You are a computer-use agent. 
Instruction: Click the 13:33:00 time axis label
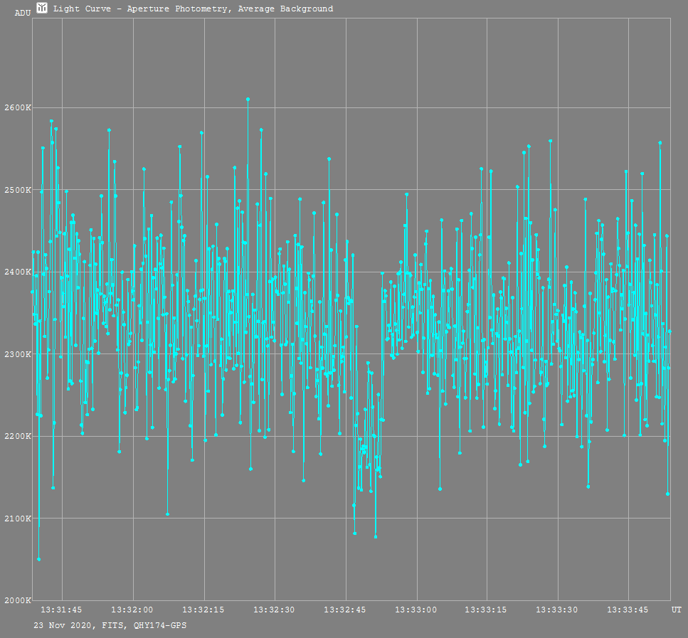point(416,610)
